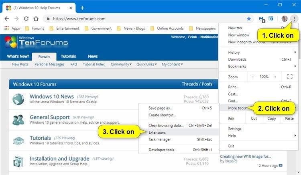Open Installation and Upgrade forum link

[x=59, y=159]
